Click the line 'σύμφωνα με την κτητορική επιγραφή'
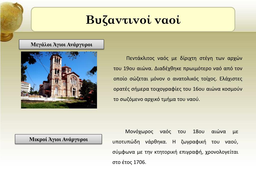Viewport: 256px width, 192px height. pos(158,152)
